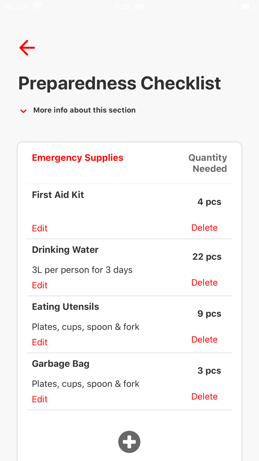Expand the red chevron beside More info
The width and height of the screenshot is (259, 461).
coord(23,111)
